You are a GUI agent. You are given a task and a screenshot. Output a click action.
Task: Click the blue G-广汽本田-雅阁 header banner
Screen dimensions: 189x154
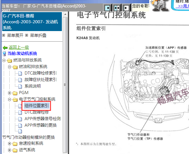[x=32, y=22]
